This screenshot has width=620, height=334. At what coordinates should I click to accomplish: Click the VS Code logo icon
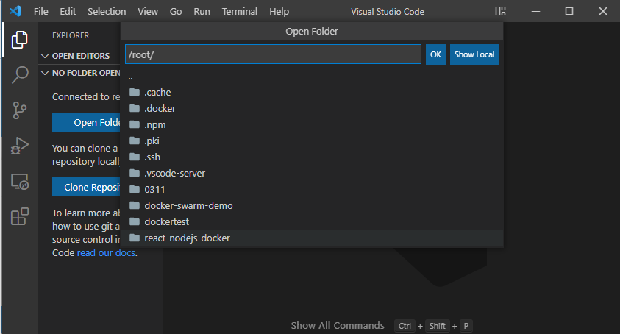point(15,11)
